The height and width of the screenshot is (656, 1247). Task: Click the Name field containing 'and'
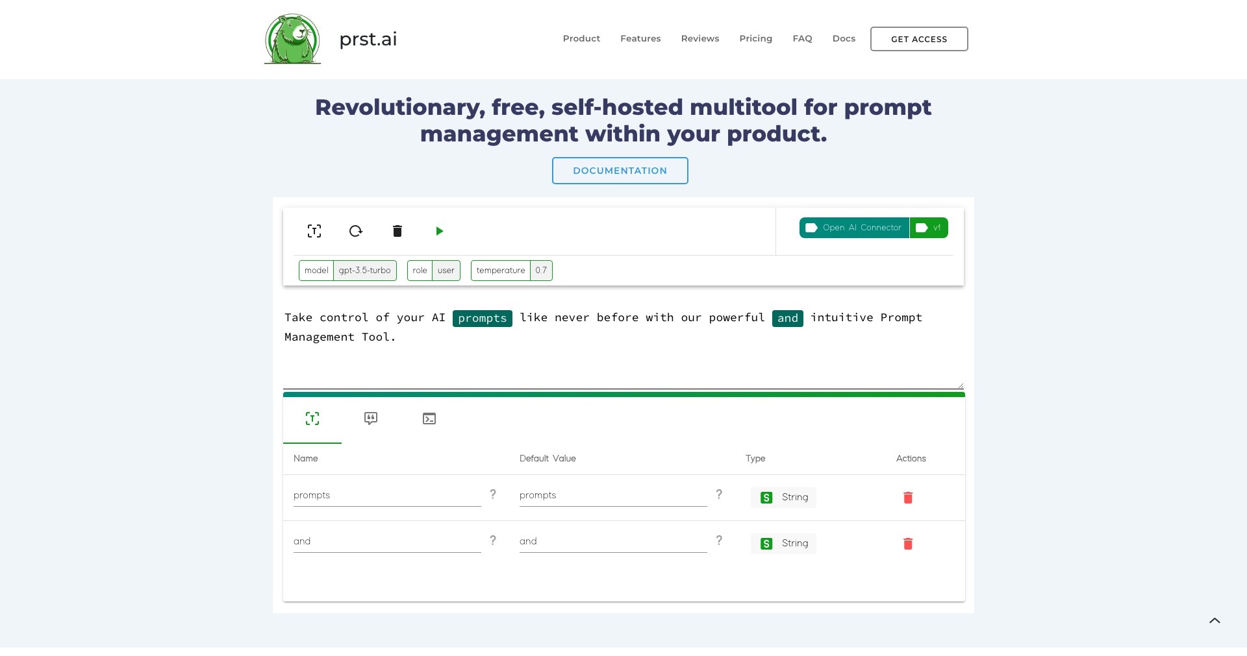tap(387, 542)
